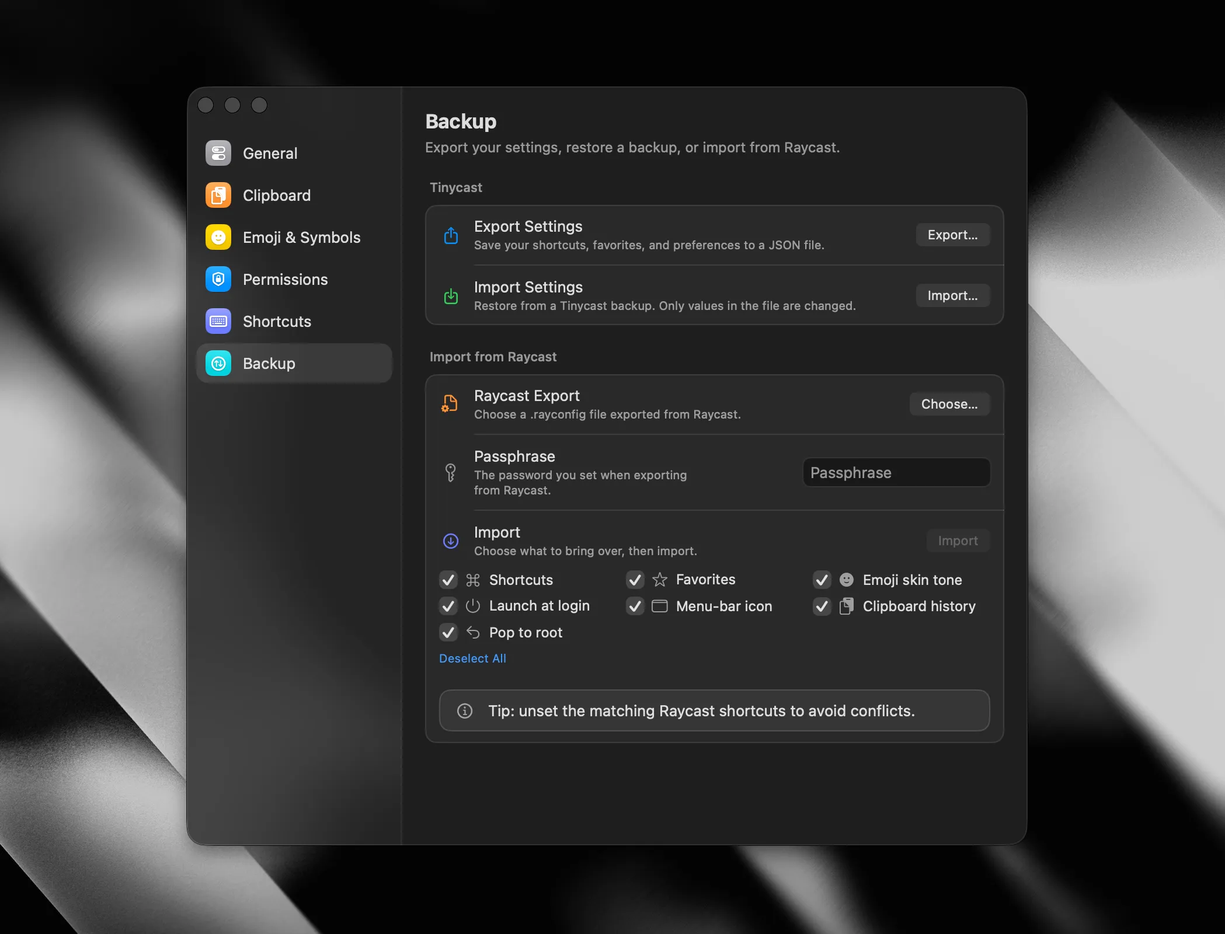This screenshot has width=1225, height=934.
Task: Click the purple Shortcuts keyboard icon
Action: click(218, 322)
